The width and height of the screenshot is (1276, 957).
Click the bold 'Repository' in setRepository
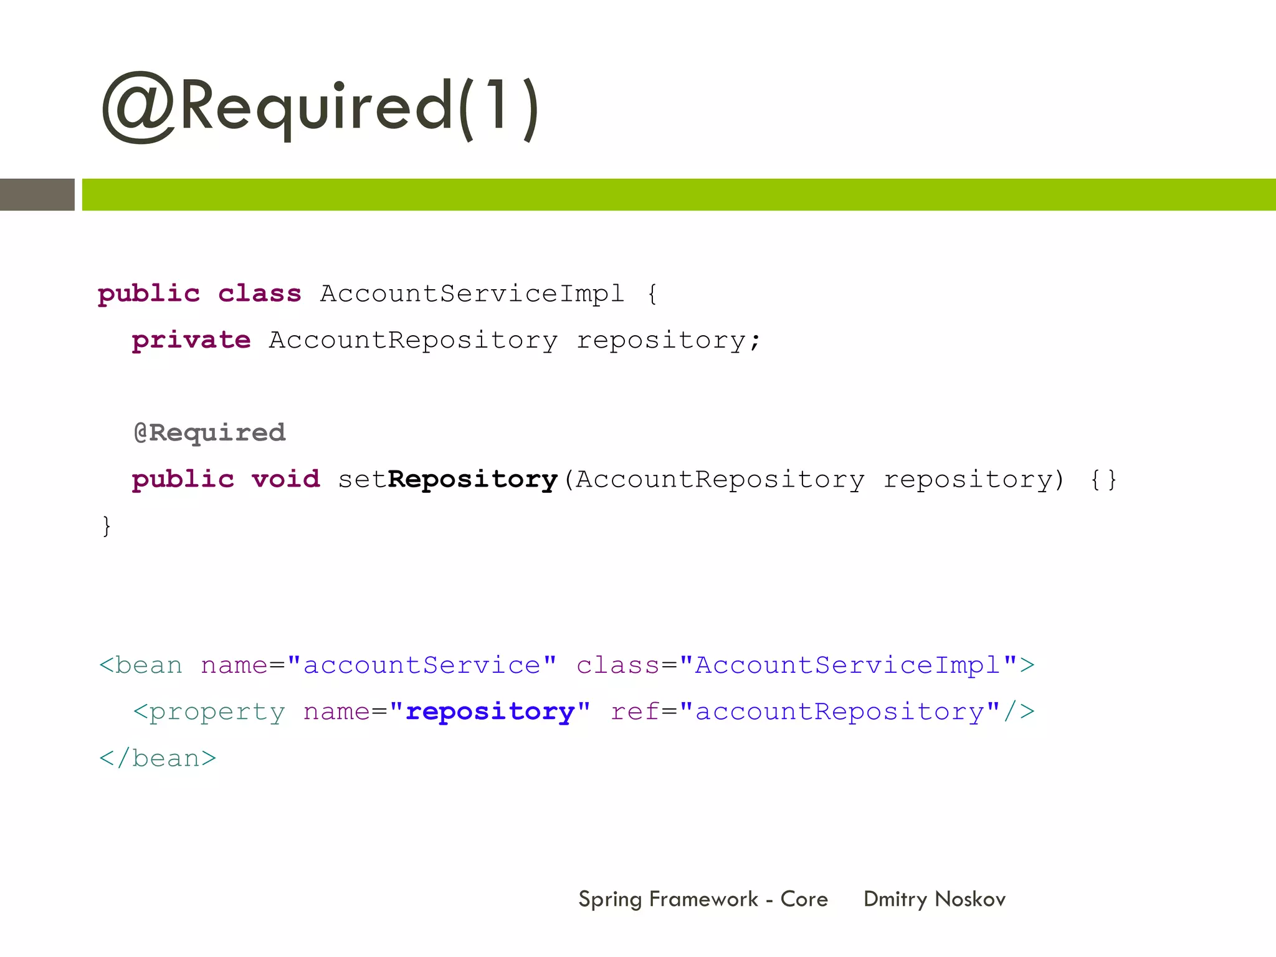pos(472,480)
